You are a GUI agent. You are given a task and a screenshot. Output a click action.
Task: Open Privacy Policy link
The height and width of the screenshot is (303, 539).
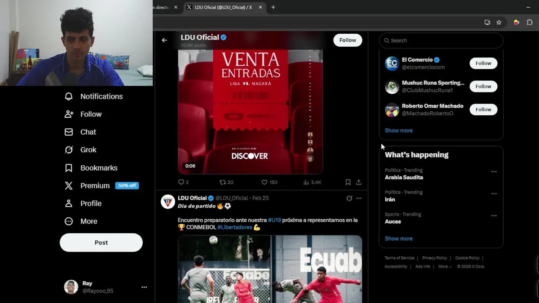(435, 258)
